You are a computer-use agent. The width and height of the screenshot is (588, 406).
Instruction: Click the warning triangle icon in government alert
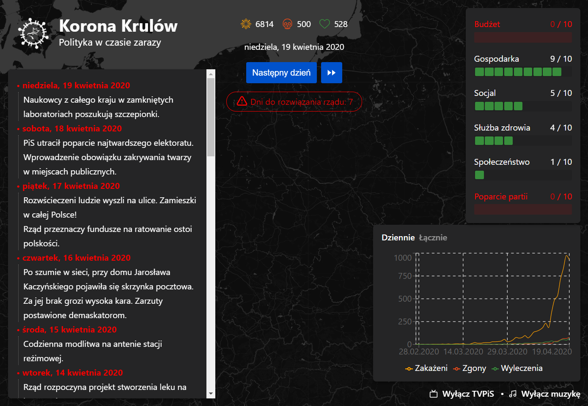point(242,101)
